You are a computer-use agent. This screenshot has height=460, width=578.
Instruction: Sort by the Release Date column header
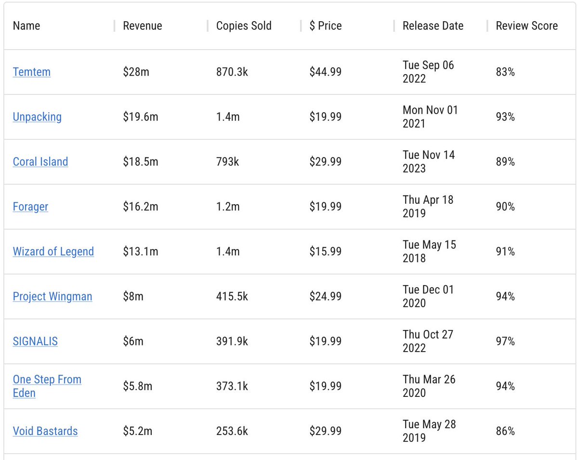433,26
